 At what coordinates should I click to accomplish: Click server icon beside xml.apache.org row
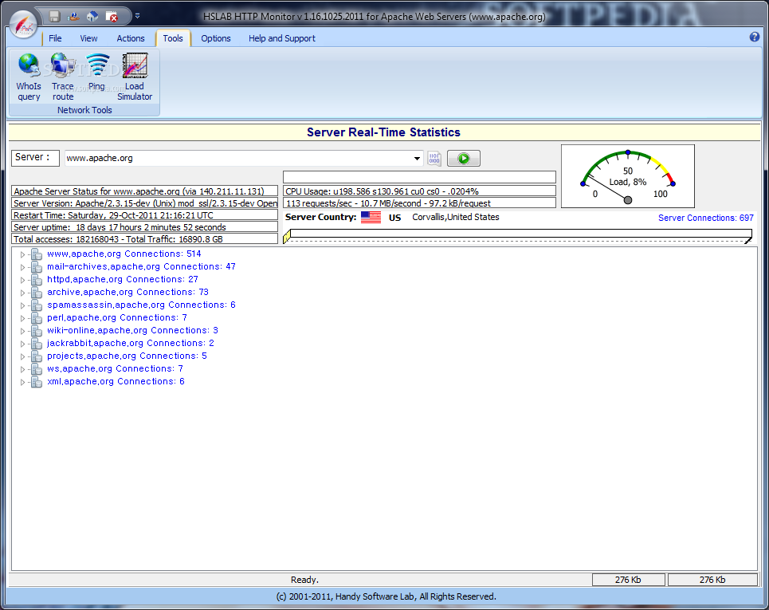tap(37, 382)
